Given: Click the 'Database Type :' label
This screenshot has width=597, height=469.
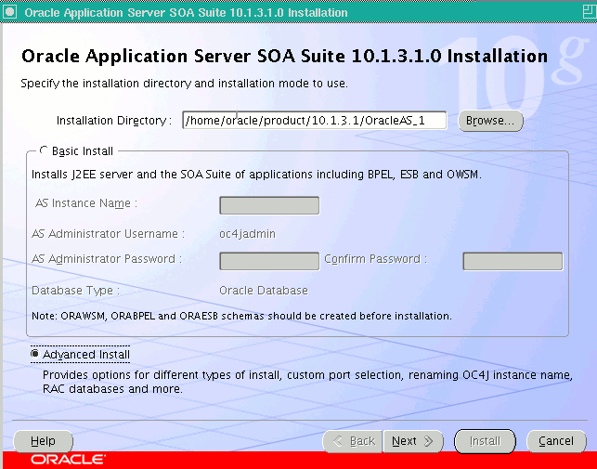Looking at the screenshot, I should [x=76, y=291].
